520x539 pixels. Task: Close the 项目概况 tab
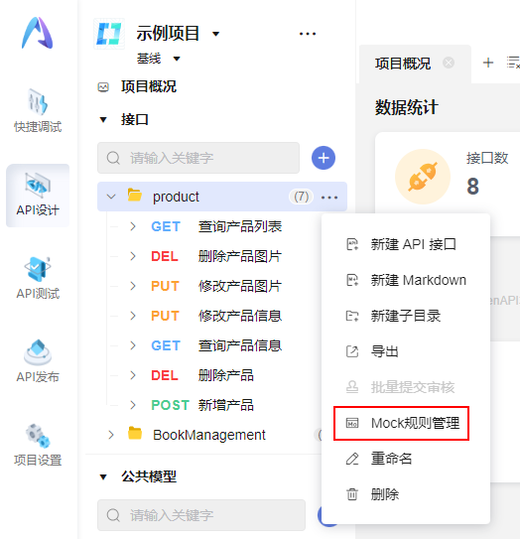click(x=449, y=63)
